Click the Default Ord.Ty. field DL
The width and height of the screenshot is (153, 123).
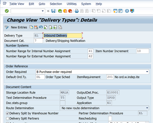click(x=40, y=77)
